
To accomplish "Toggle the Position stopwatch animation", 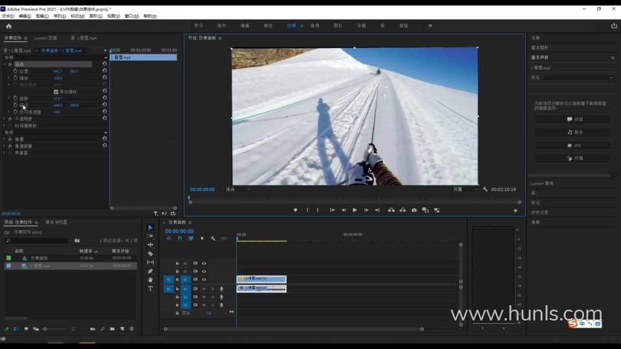I will (x=16, y=71).
